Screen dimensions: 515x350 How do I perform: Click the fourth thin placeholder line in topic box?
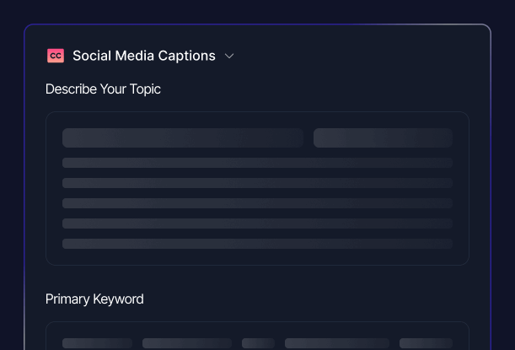257,223
